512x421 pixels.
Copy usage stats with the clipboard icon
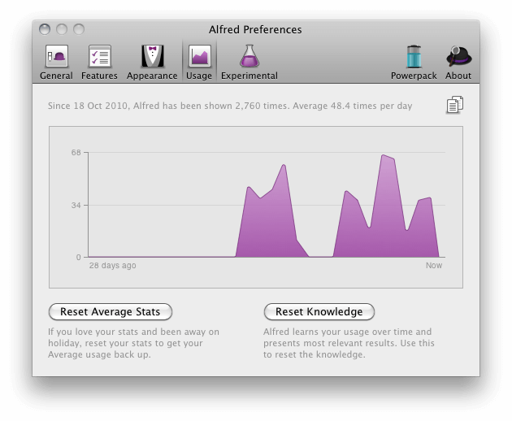click(x=454, y=105)
